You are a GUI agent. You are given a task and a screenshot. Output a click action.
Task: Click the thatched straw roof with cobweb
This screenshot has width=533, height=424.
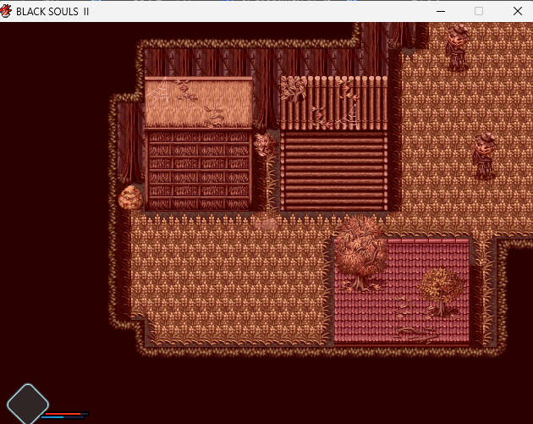point(199,102)
